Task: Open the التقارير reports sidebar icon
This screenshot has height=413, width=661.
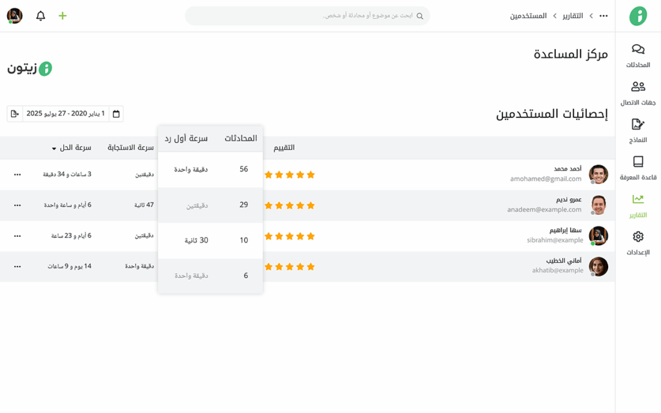Action: (638, 199)
